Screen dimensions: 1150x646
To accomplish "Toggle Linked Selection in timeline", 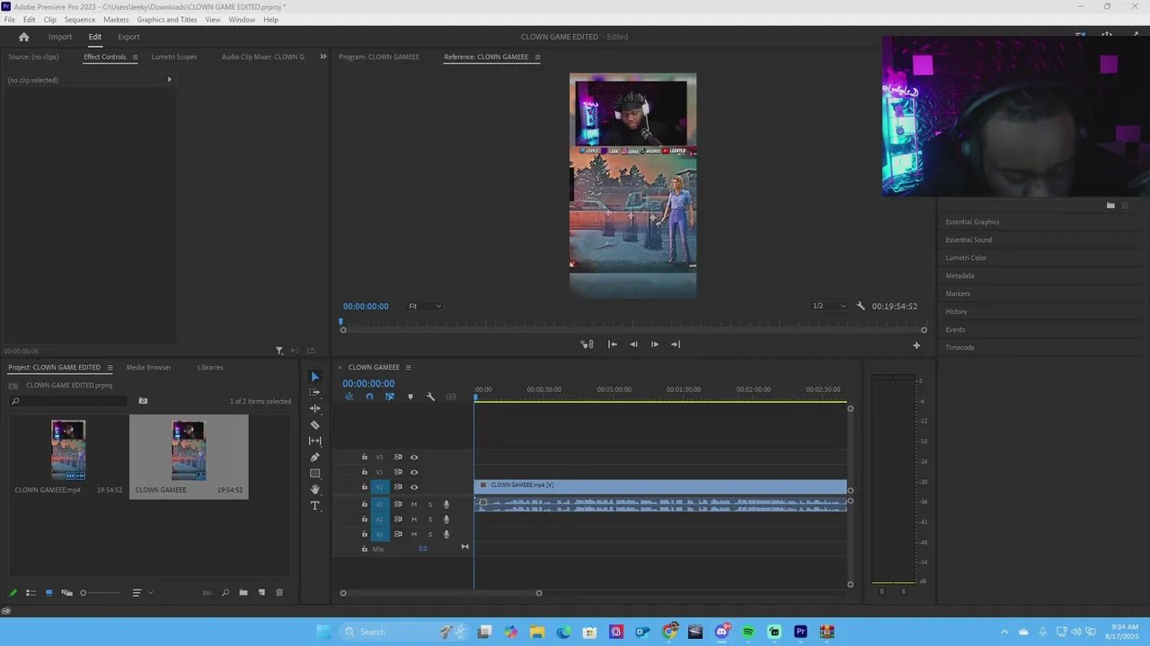I will pyautogui.click(x=390, y=397).
